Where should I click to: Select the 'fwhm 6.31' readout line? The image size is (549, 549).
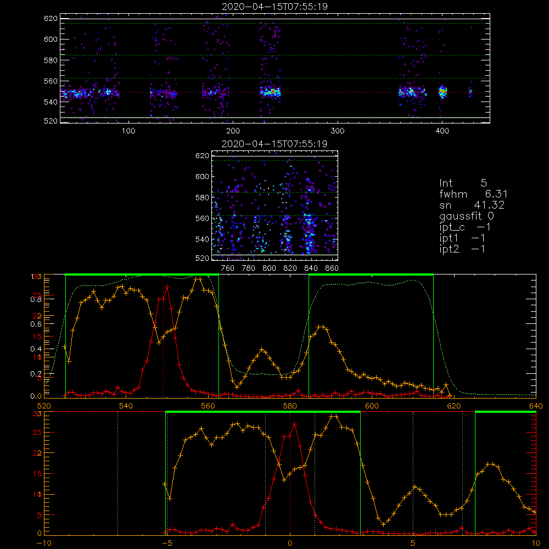tap(473, 194)
